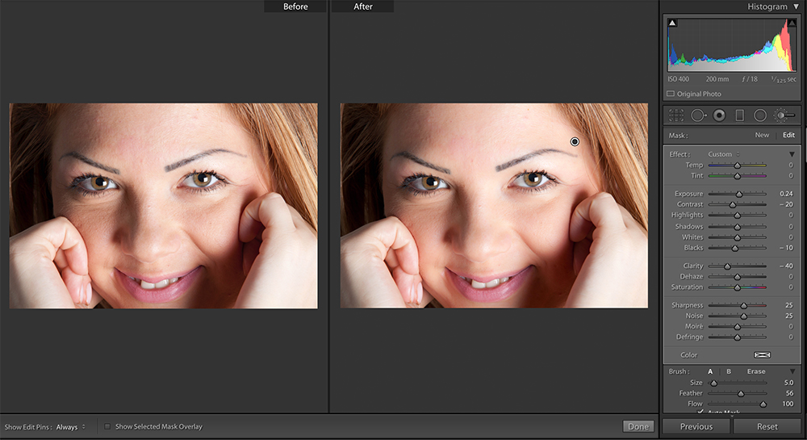Click the Clarity value -40

[x=786, y=266]
